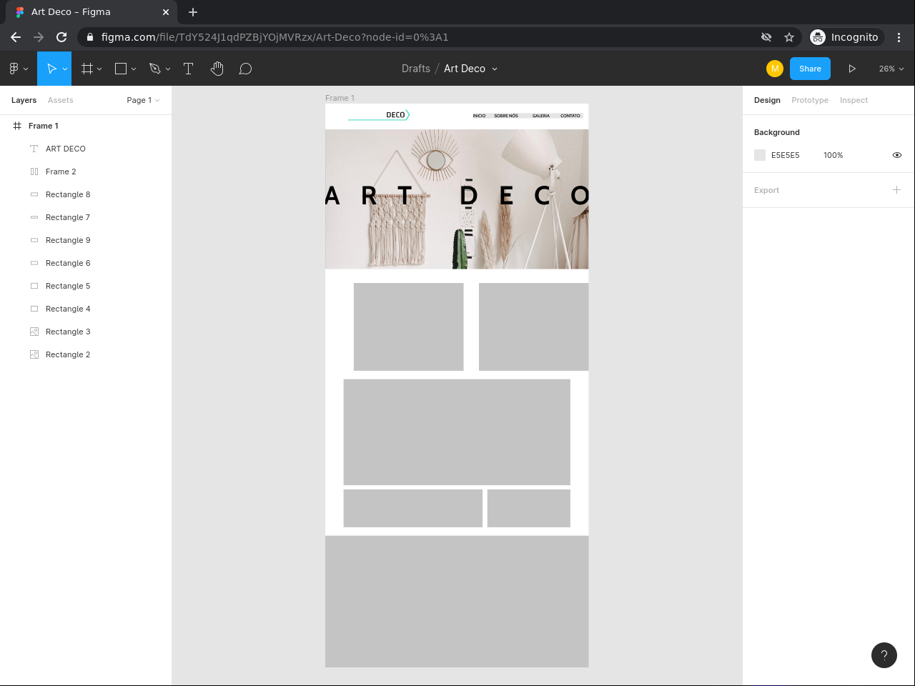Click the Present play icon
Image resolution: width=915 pixels, height=686 pixels.
click(x=852, y=69)
